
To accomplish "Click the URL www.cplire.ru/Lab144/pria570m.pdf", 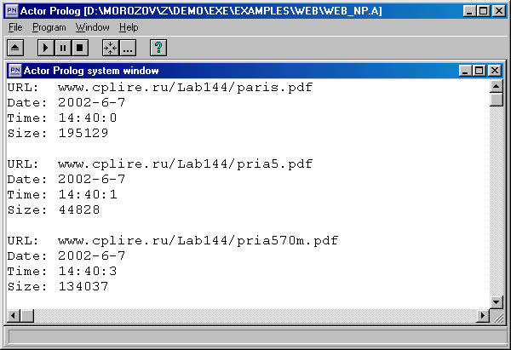I will coord(198,241).
